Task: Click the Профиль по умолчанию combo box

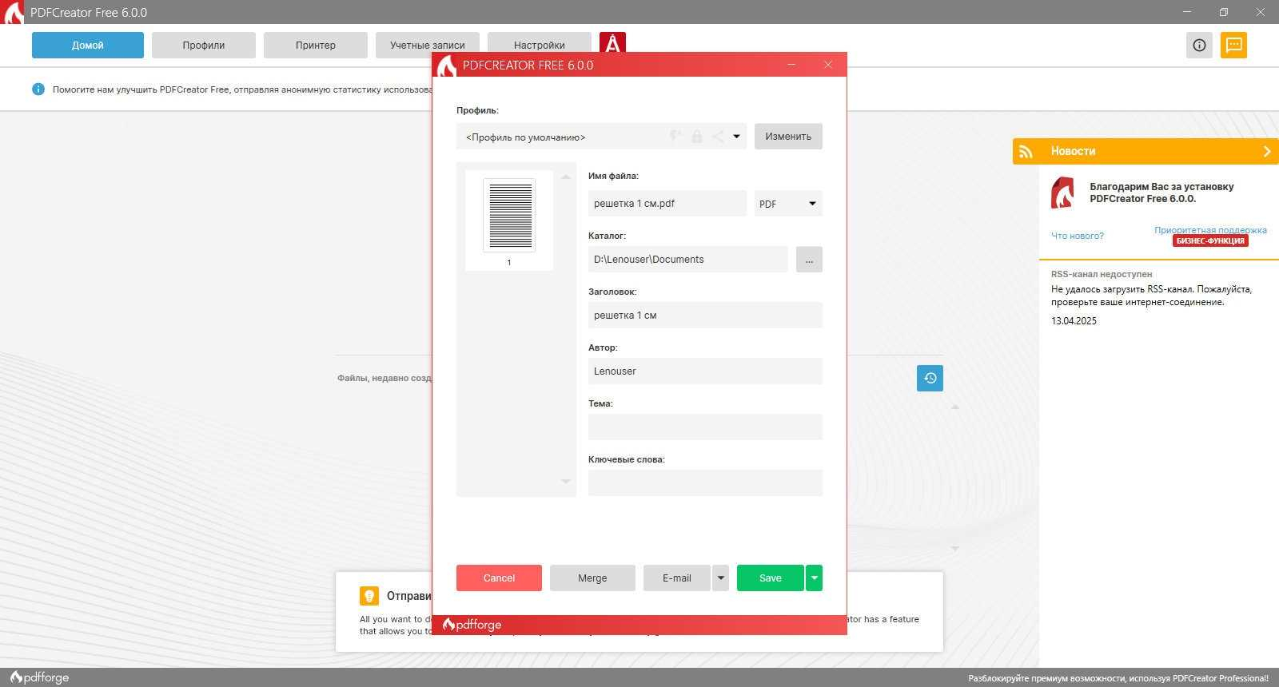Action: pos(601,137)
